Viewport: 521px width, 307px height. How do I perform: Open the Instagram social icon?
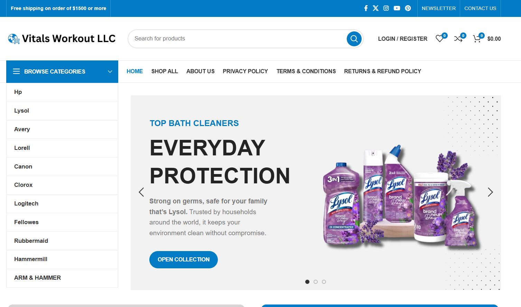[386, 8]
